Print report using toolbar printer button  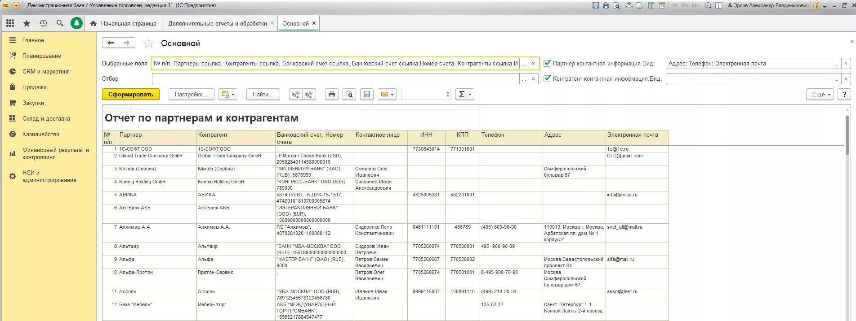coord(332,94)
